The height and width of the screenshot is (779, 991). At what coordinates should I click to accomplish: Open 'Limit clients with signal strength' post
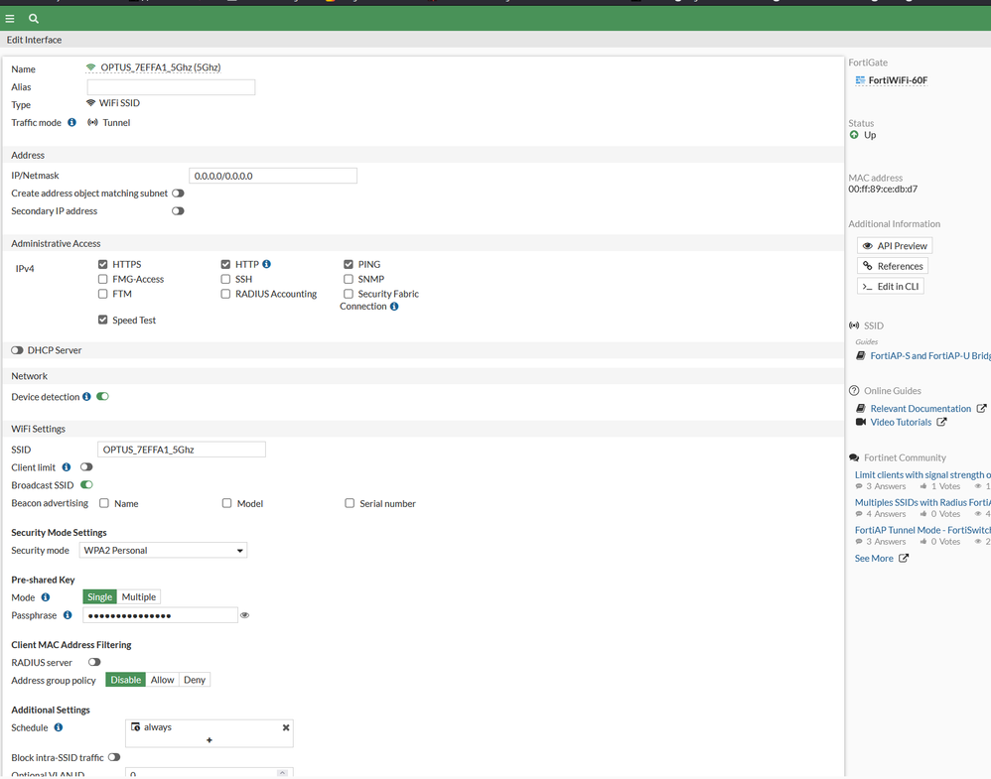922,474
